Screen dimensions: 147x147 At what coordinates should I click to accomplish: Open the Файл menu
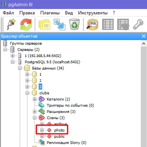click(x=8, y=13)
